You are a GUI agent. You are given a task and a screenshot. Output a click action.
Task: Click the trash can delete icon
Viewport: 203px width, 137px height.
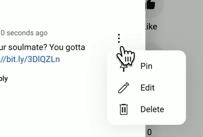point(123,109)
